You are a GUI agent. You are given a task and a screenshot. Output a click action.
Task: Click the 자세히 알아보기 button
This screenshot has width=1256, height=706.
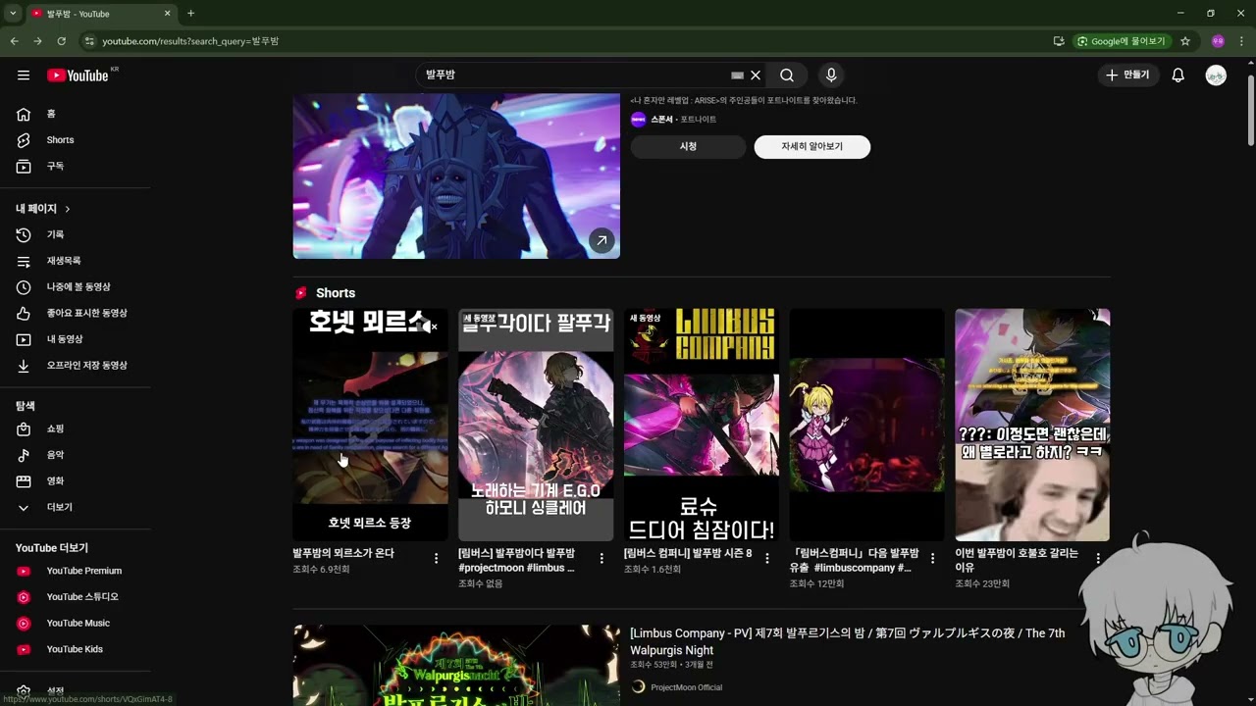(x=812, y=147)
